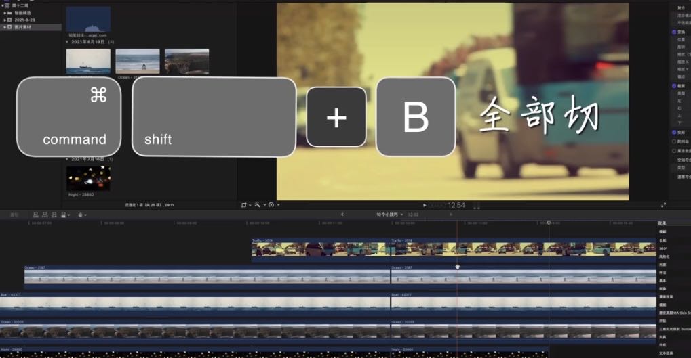Collapse the 2021年7月16日 clip group

coord(67,159)
